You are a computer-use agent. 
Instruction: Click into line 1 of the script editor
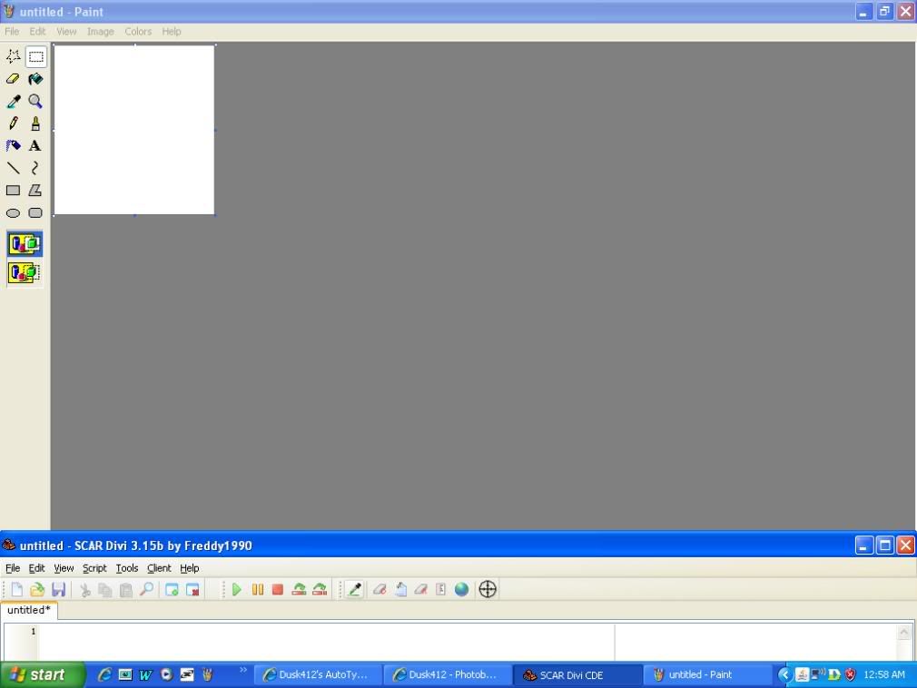click(x=318, y=632)
